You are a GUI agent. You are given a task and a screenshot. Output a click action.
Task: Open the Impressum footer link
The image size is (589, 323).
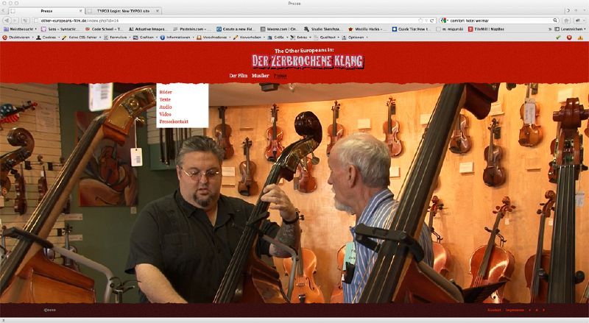point(515,310)
